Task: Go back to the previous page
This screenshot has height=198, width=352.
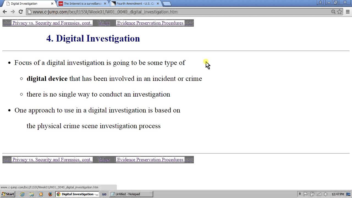Action: point(5,12)
